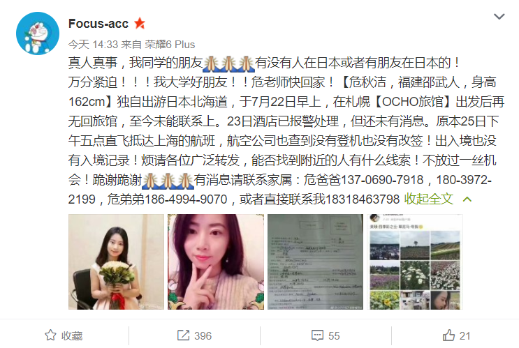Open the 55 comments count

coord(334,335)
